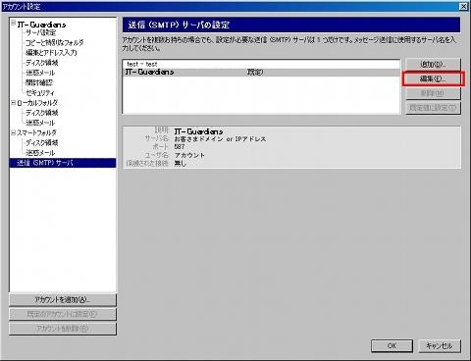Viewport: 471px width, 361px height.
Task: Click the 追加 (Add) server button
Action: [x=433, y=64]
